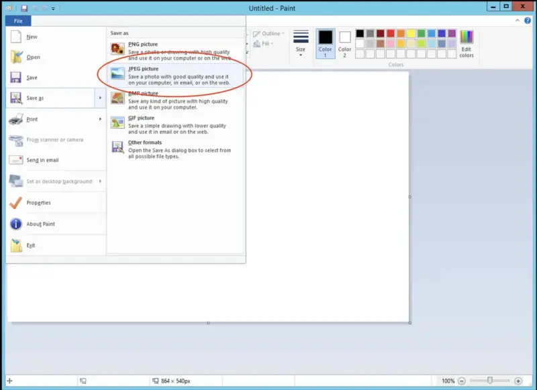Choose Save in the File menu list
The image size is (537, 390).
tap(56, 78)
